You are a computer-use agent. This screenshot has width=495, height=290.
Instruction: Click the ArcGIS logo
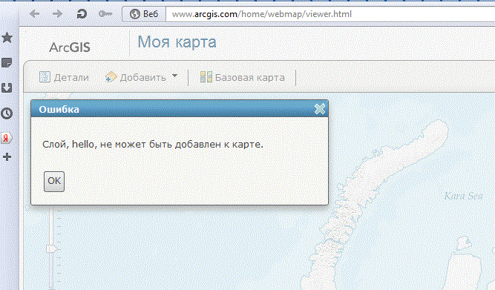pyautogui.click(x=70, y=47)
